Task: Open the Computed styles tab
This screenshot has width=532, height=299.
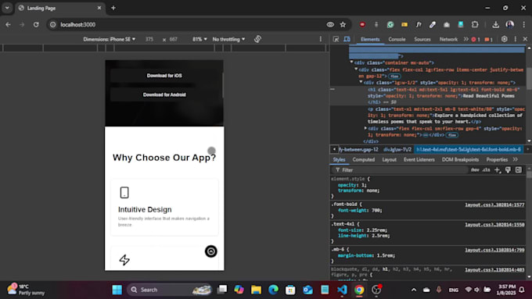Action: pos(364,159)
